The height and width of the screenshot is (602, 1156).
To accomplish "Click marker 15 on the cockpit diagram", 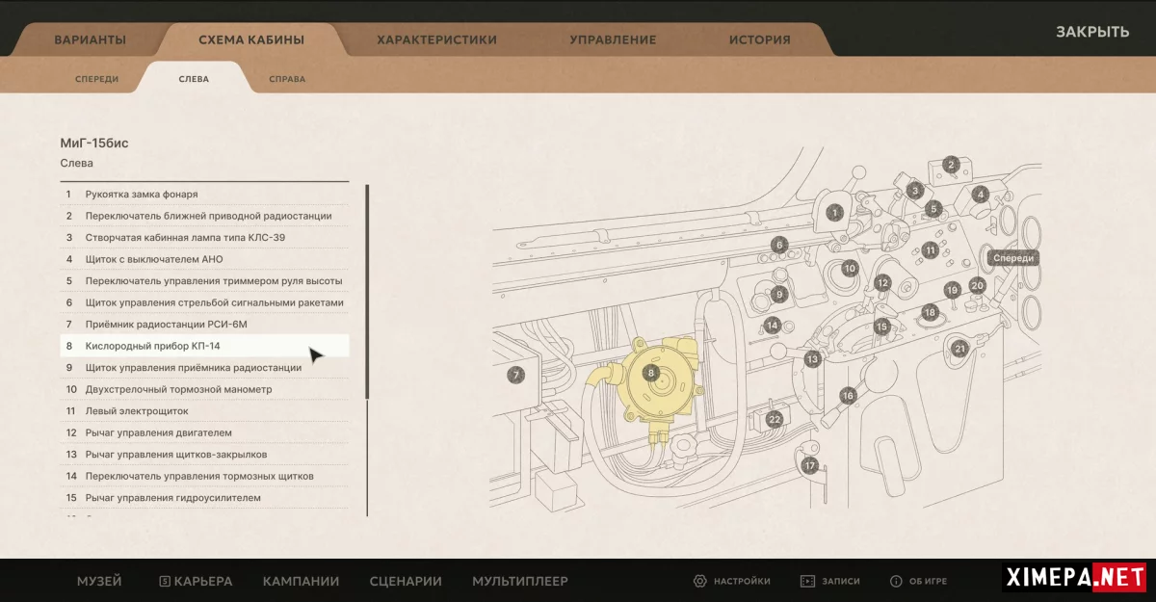I will point(881,327).
